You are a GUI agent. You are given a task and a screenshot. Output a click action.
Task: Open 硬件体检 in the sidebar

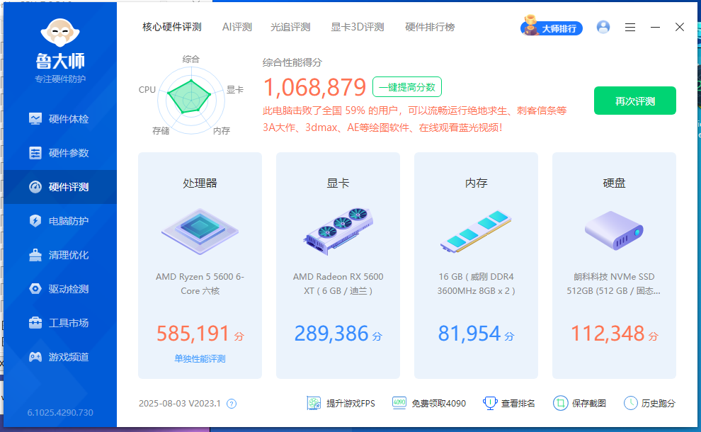point(59,119)
